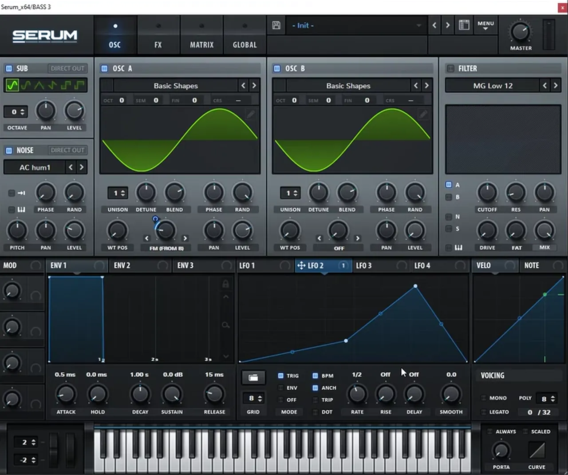Screen dimensions: 568x475
Task: Click the portamento curve shape box
Action: pos(536,450)
